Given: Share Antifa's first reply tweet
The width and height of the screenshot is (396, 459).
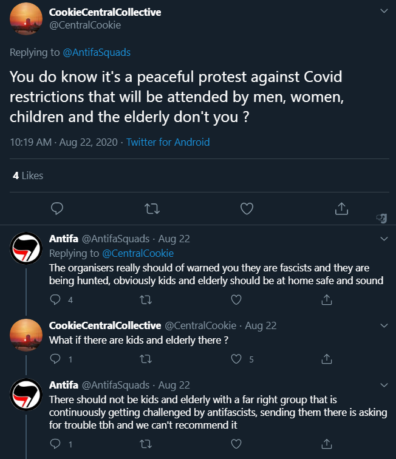Looking at the screenshot, I should click(x=326, y=299).
